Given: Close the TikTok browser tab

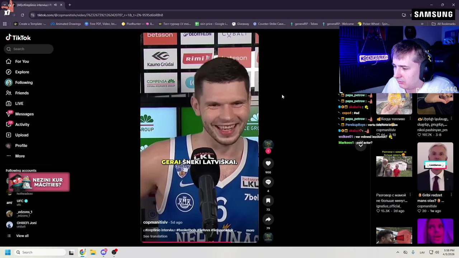Looking at the screenshot, I should click(x=61, y=5).
